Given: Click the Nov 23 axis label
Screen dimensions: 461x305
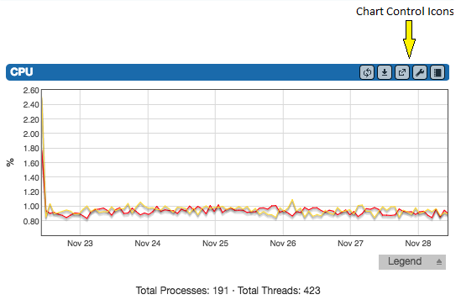Looking at the screenshot, I should (80, 243).
